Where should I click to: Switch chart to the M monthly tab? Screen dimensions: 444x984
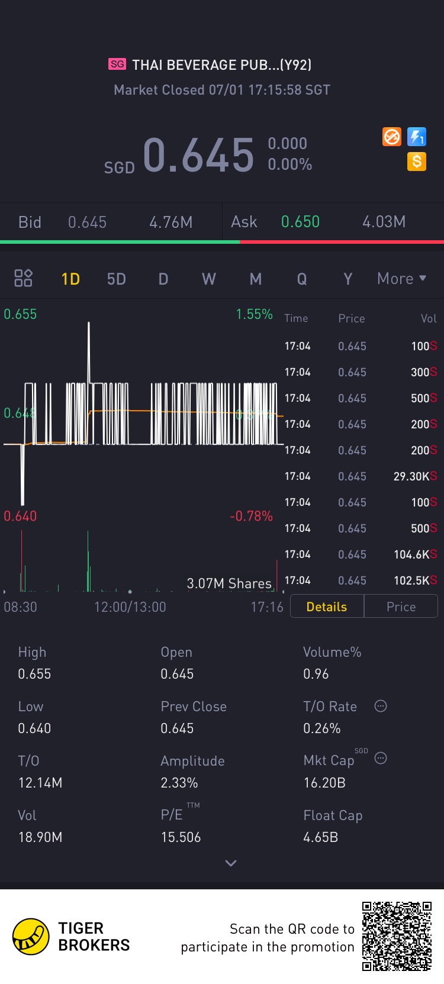(x=256, y=279)
